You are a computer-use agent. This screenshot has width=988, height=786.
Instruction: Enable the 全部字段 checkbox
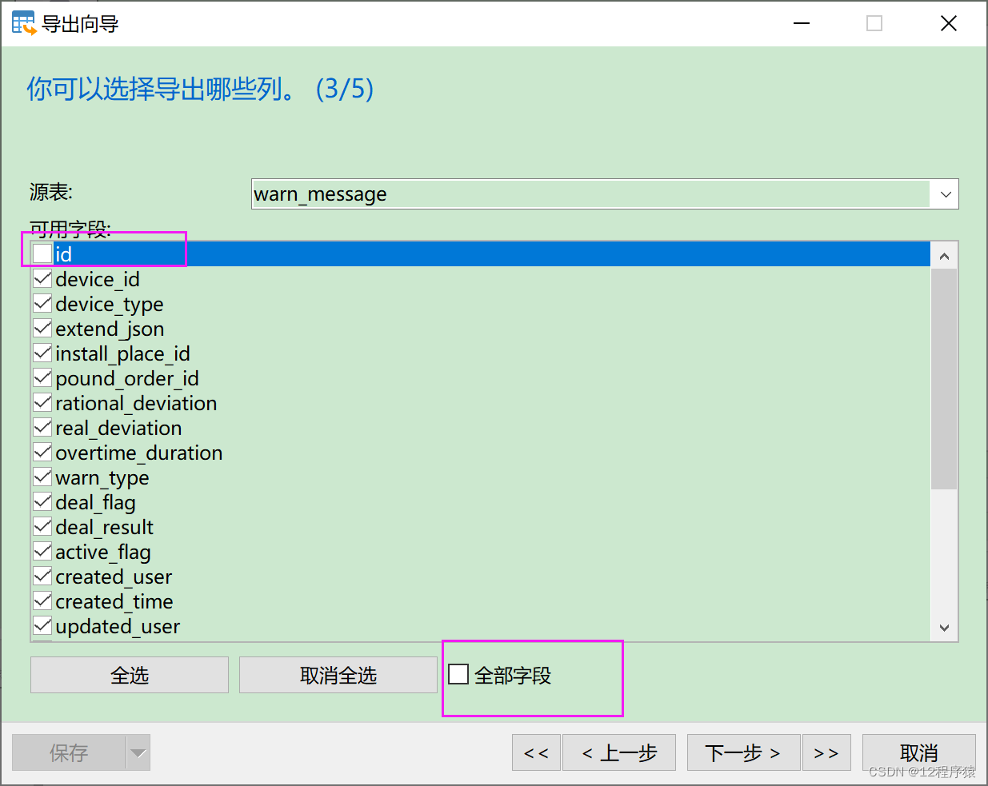click(x=458, y=674)
